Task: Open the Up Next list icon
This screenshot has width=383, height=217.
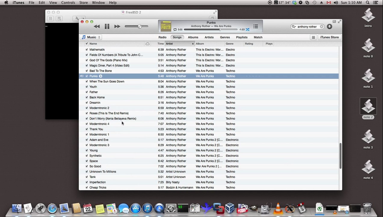Action: click(x=255, y=27)
